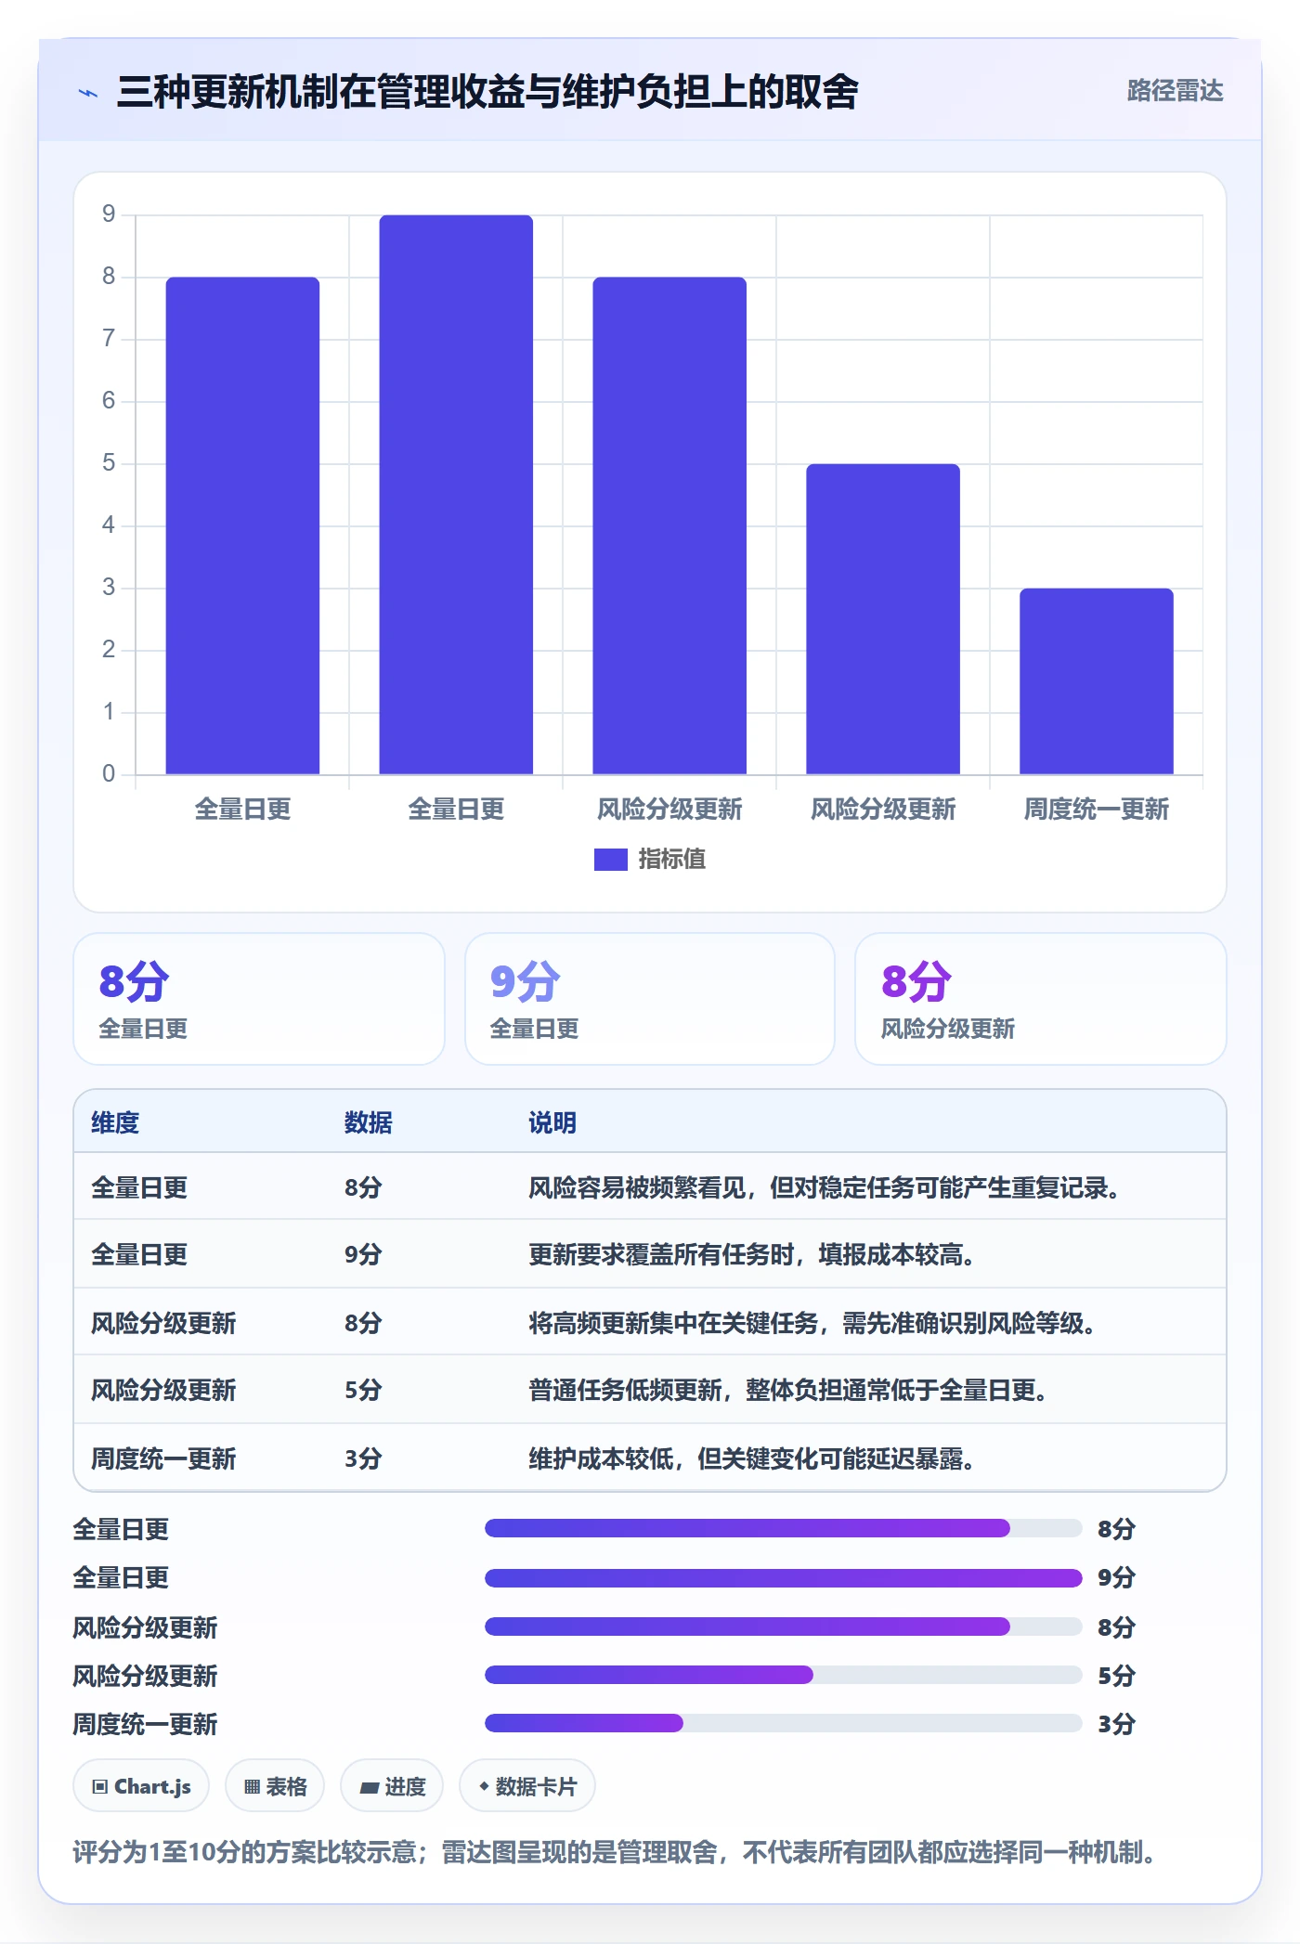The width and height of the screenshot is (1300, 1944).
Task: Click table text 维护成本较低，但关键变化可能延迟暴露。
Action: (751, 1458)
